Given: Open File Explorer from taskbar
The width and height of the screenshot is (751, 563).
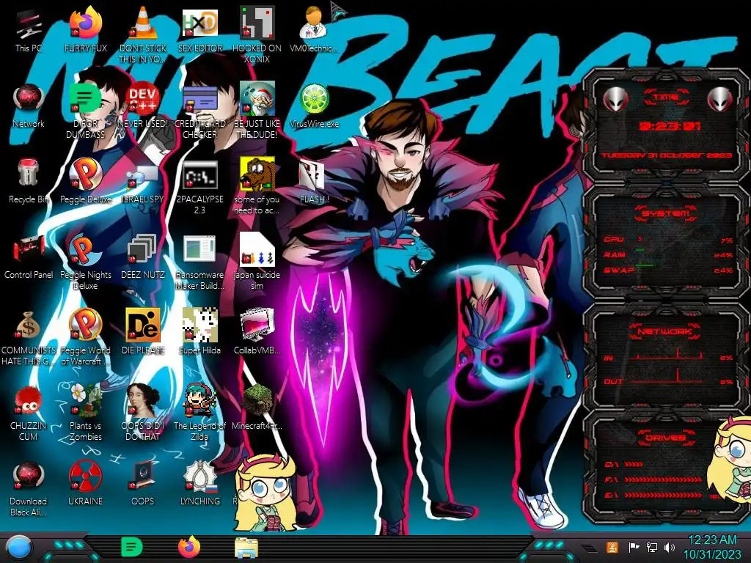Looking at the screenshot, I should pos(246,548).
